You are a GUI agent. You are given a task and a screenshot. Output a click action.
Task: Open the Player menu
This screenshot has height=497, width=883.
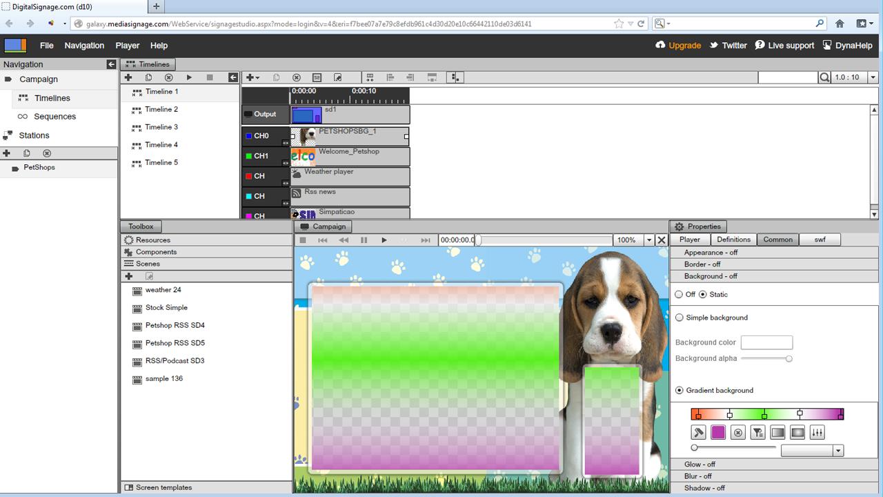coord(128,46)
